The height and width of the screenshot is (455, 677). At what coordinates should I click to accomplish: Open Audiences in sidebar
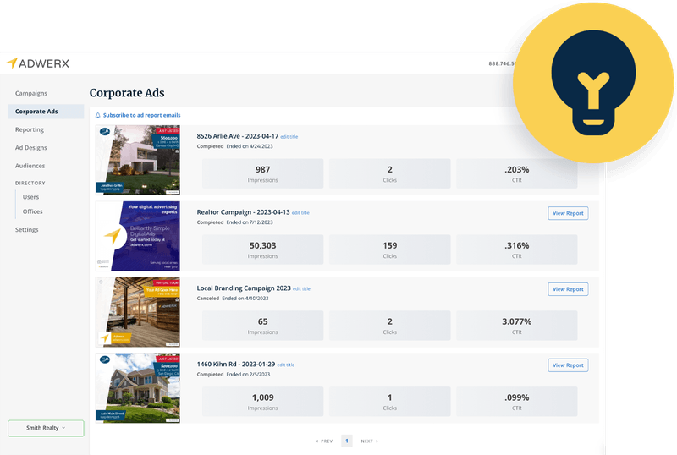[30, 166]
